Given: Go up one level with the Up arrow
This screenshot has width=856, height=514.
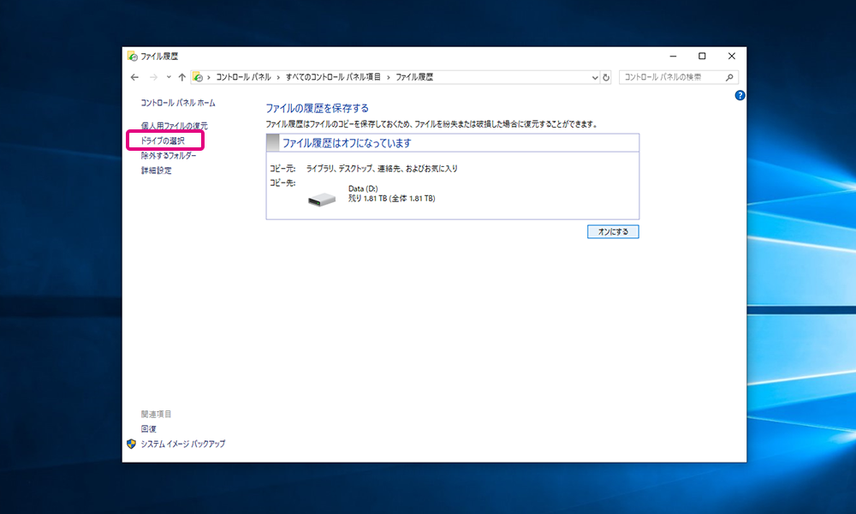Looking at the screenshot, I should [x=181, y=77].
